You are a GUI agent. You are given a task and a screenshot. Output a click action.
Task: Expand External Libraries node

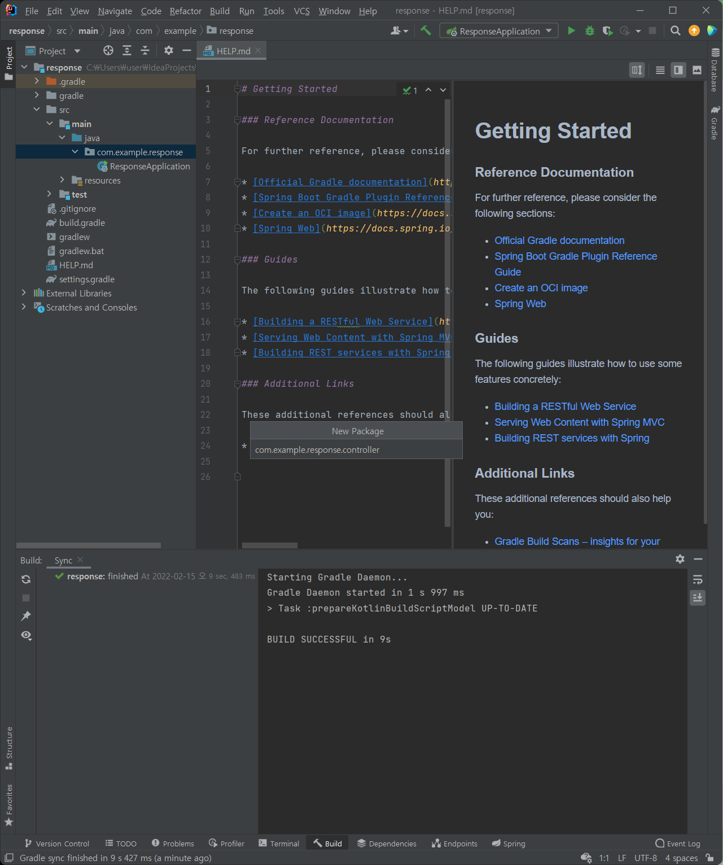coord(24,293)
